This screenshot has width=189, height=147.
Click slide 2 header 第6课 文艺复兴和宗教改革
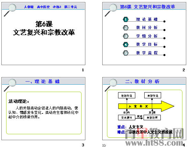point(147,7)
